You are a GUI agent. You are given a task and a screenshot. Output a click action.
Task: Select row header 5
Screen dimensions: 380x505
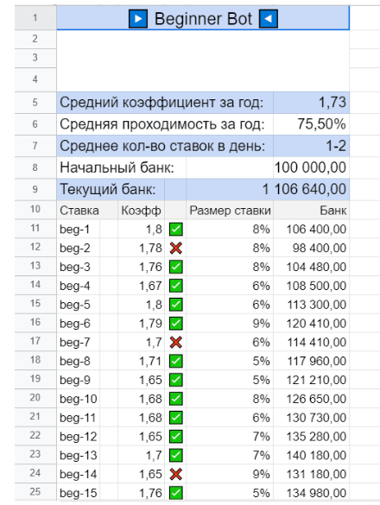[x=35, y=103]
